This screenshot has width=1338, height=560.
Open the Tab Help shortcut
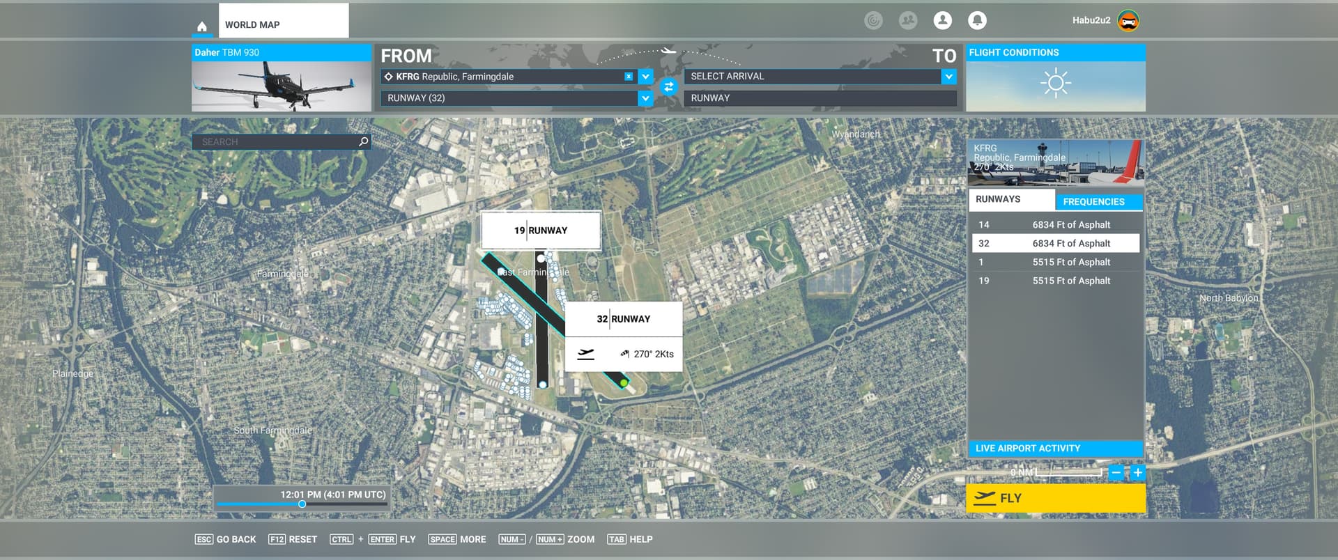coord(630,539)
